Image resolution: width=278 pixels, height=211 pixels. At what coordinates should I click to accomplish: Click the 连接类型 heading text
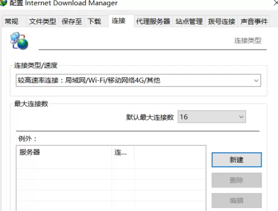point(248,41)
